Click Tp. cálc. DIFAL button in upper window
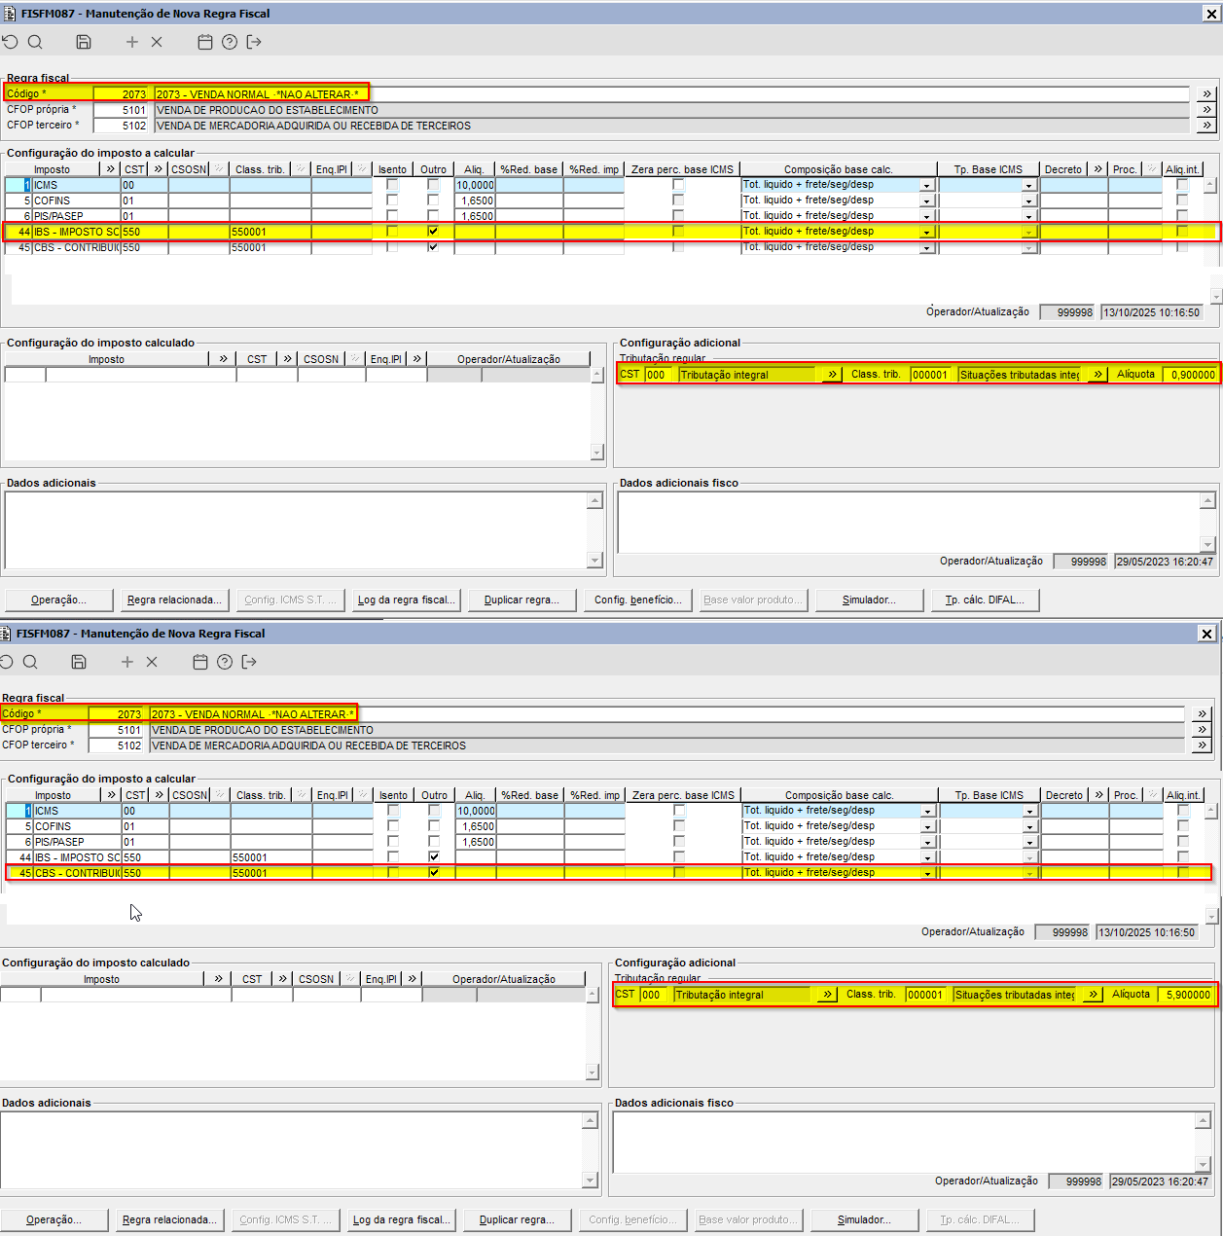The width and height of the screenshot is (1223, 1236). pos(985,600)
